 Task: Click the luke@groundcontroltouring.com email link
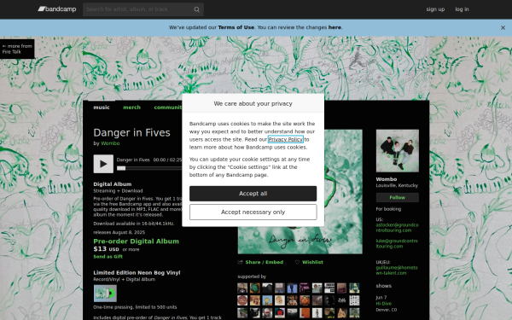pos(397,243)
